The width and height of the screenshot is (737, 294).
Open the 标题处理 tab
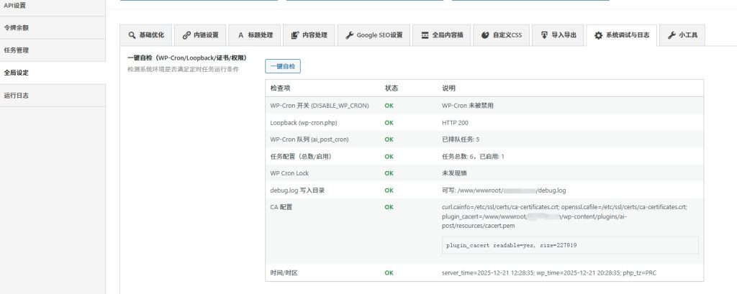click(255, 35)
